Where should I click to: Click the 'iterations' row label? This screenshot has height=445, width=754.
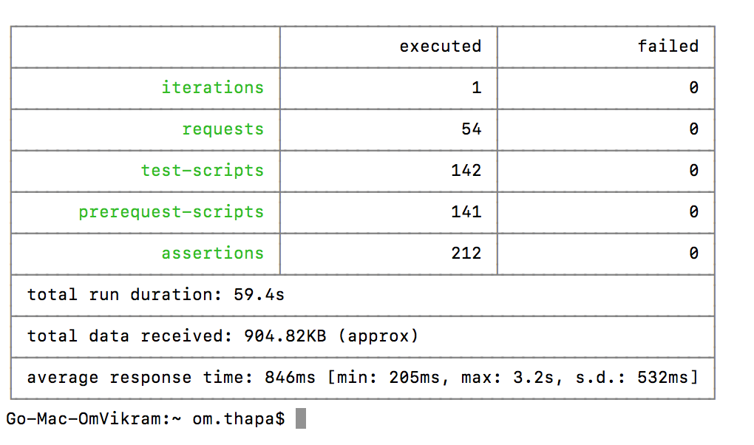pyautogui.click(x=212, y=87)
